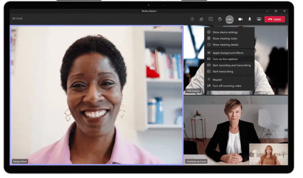The height and width of the screenshot is (178, 303).
Task: Mute the microphone
Action: tap(250, 19)
